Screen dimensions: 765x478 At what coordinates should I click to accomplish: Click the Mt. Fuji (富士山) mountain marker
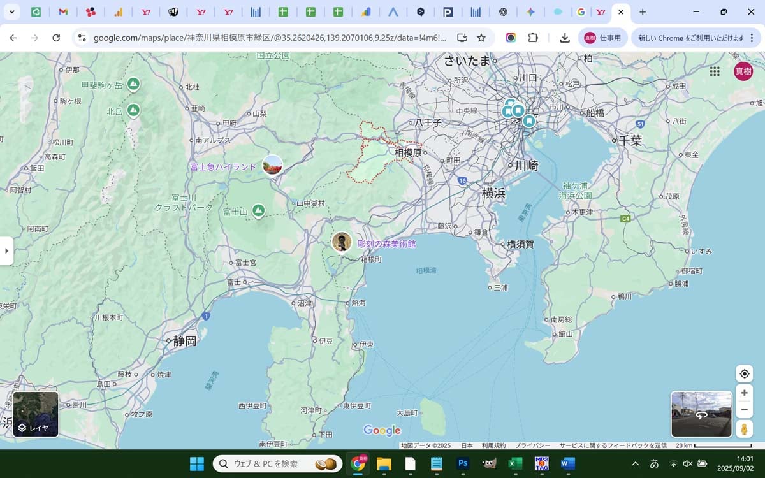coord(258,210)
